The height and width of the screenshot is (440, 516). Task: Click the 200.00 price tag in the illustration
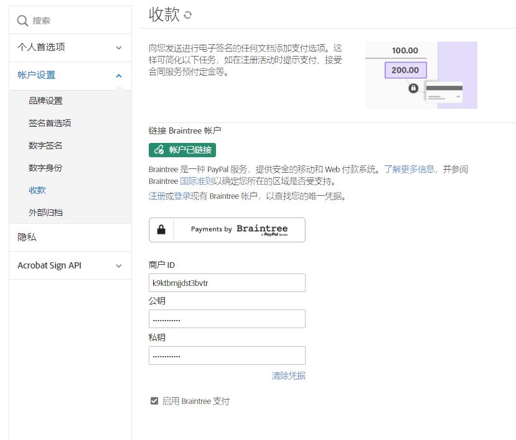coord(405,70)
